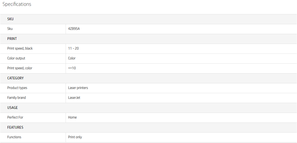Click the Specifications heading
297x143 pixels.
(17, 4)
